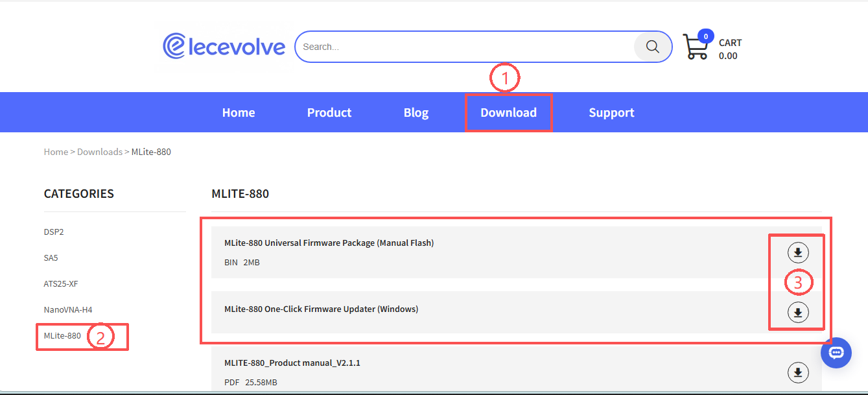This screenshot has width=868, height=395.
Task: Download MLite-880 Universal Firmware Package
Action: (x=798, y=252)
